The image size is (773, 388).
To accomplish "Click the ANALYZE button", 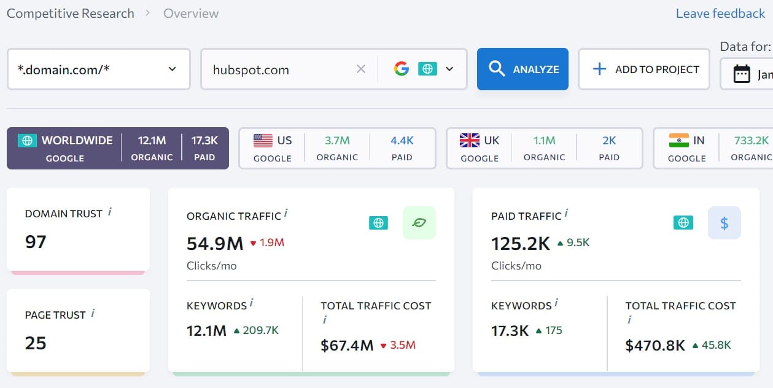I will (x=522, y=69).
